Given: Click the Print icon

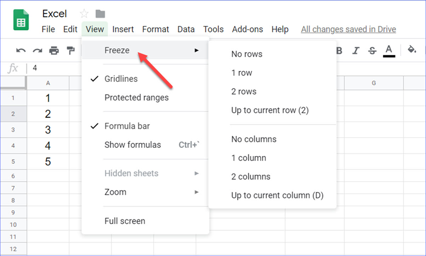Looking at the screenshot, I should click(54, 50).
